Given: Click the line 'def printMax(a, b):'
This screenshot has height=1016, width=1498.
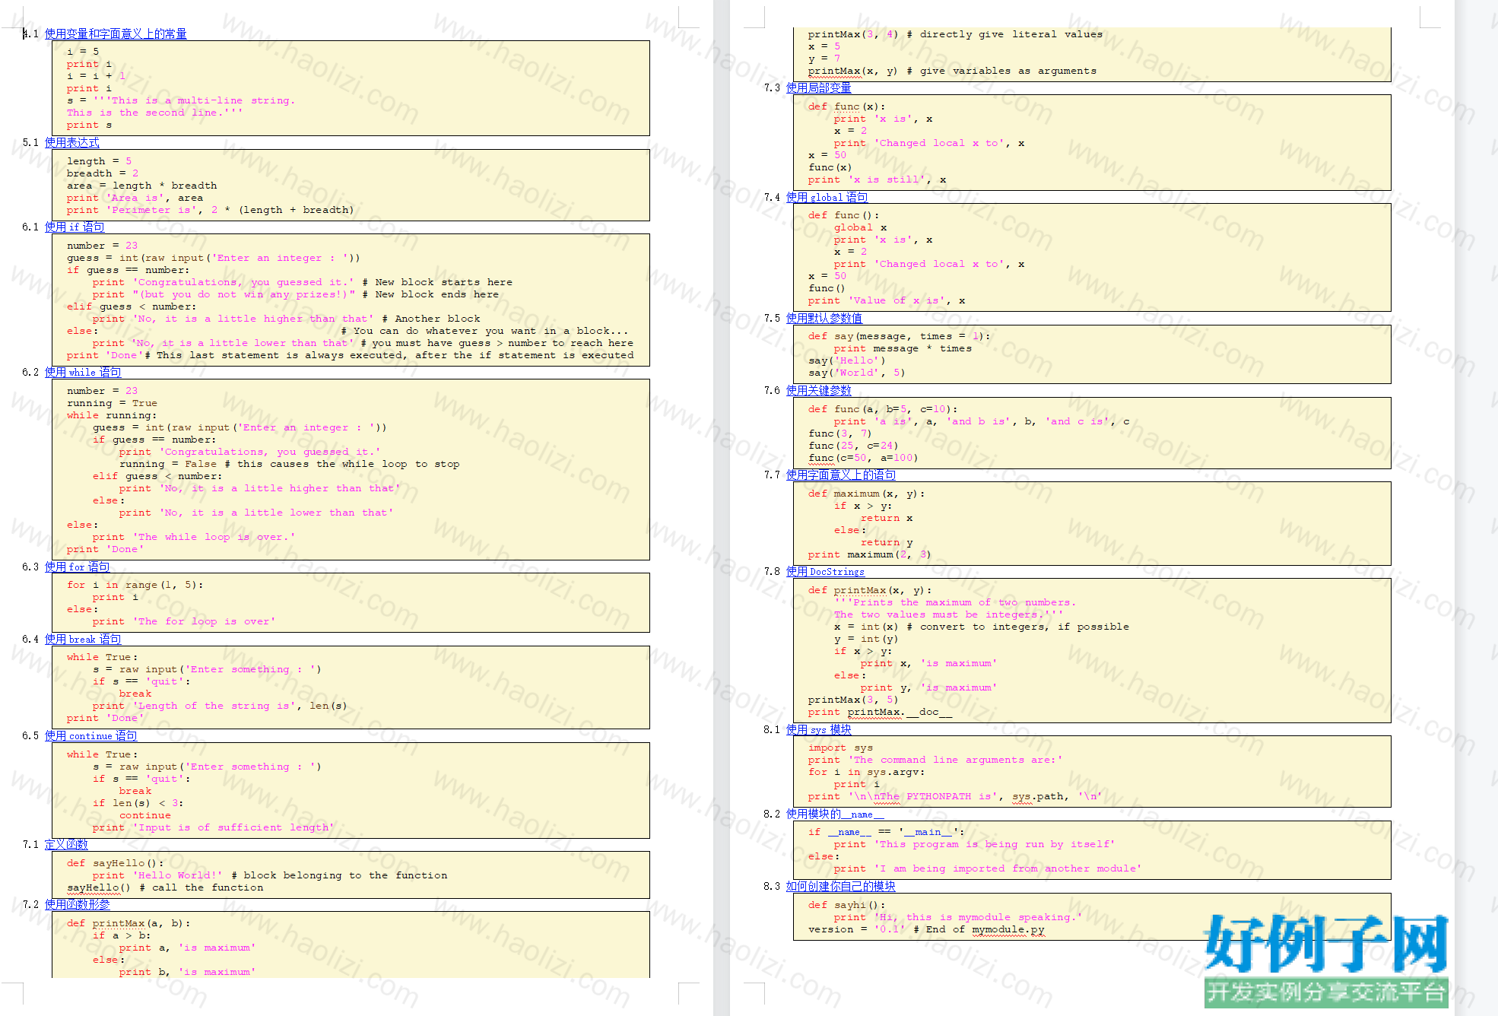Looking at the screenshot, I should (x=129, y=923).
